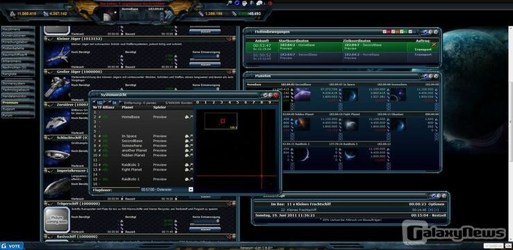Select In Space planet thumbnail in Planeten
This screenshot has width=513, height=250.
pyautogui.click(x=350, y=94)
